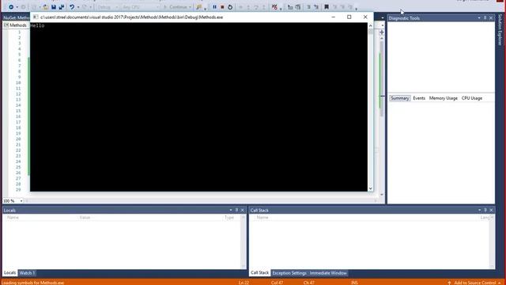
Task: Click the Value column header in Locals
Action: point(85,218)
